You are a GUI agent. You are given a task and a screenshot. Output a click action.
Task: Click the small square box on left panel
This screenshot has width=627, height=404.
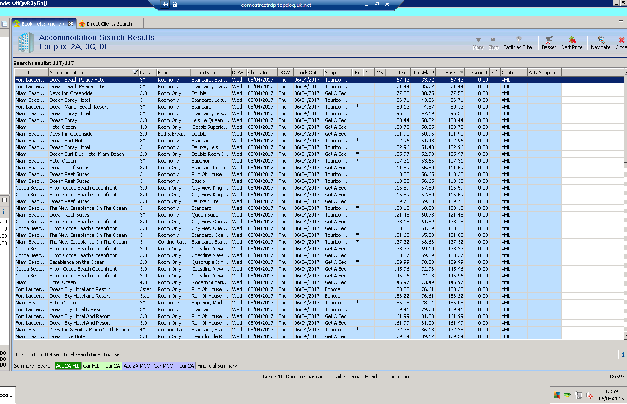click(5, 200)
